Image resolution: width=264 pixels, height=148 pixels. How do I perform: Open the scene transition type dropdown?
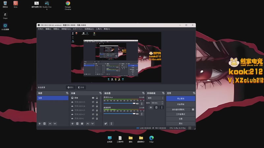coord(155,98)
